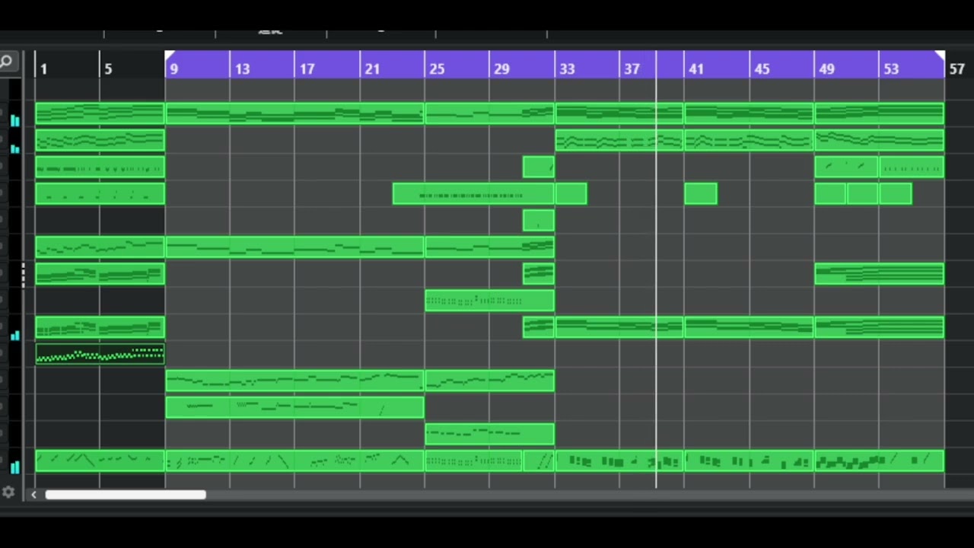
Task: Select the top track's first clip at bars 1-9
Action: pos(100,114)
